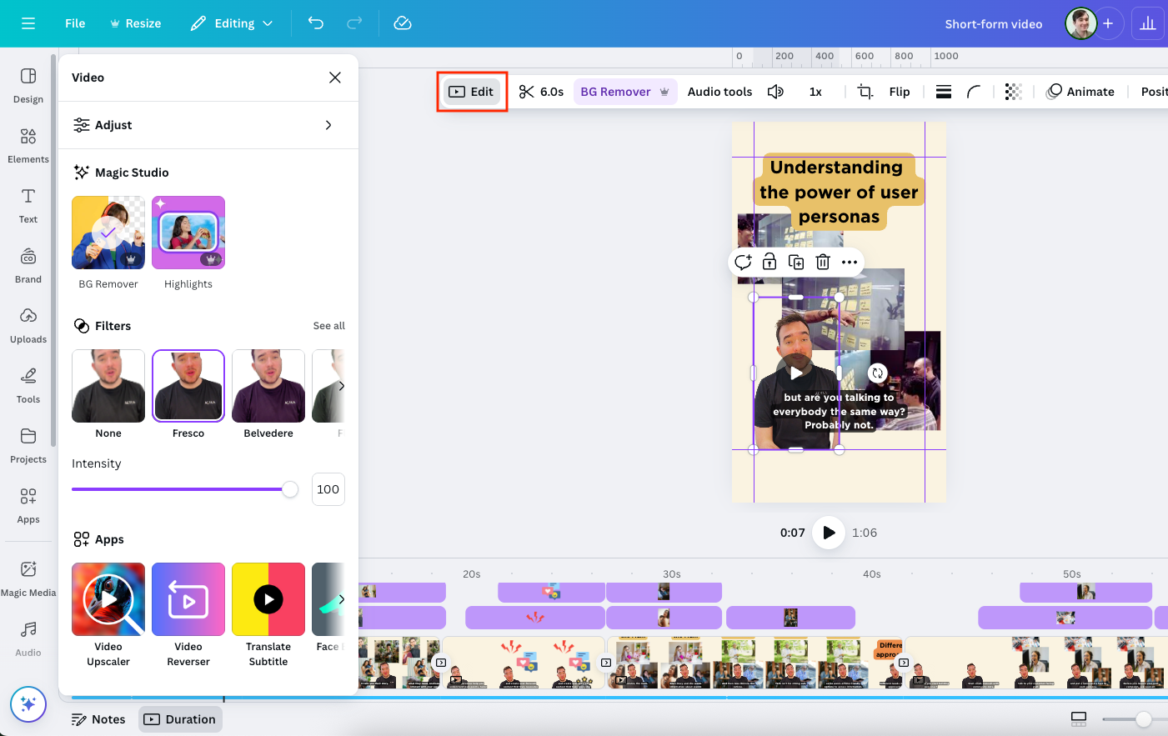Open the hamburger main menu
Screen dimensions: 1168x736
(x=28, y=23)
